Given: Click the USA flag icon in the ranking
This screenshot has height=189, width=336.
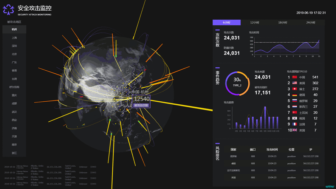Looking at the screenshot, I should 295,83.
